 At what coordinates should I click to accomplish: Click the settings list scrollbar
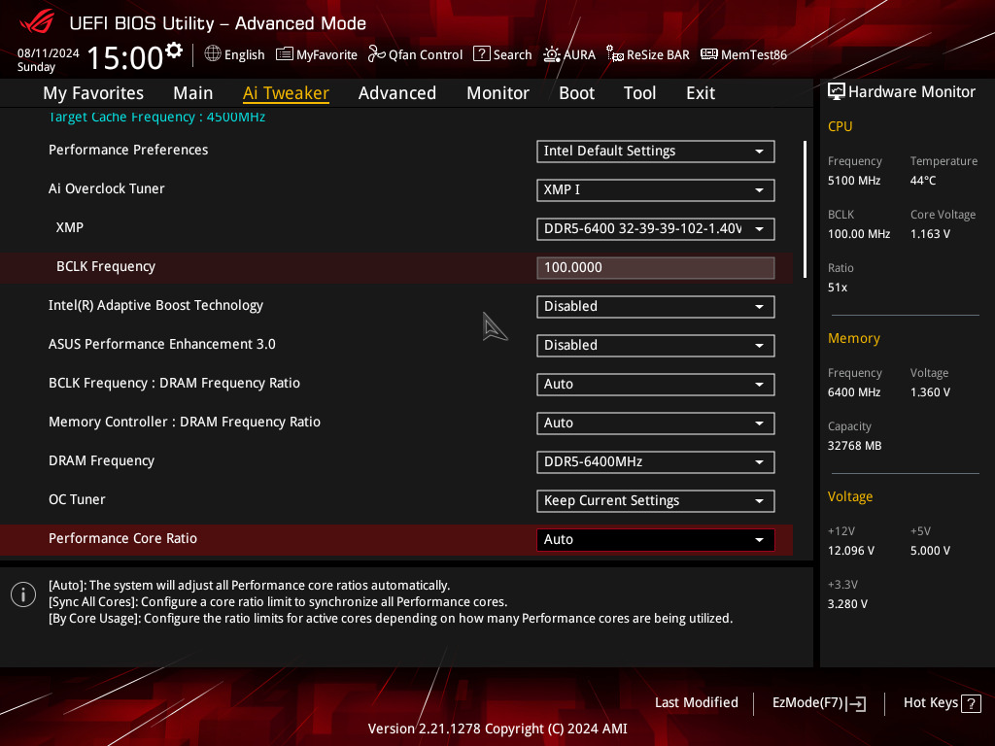805,210
